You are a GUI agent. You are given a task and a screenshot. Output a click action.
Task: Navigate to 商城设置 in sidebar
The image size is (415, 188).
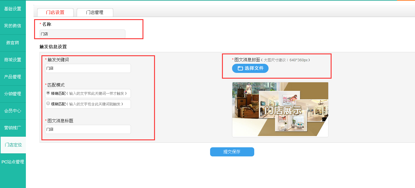13,60
